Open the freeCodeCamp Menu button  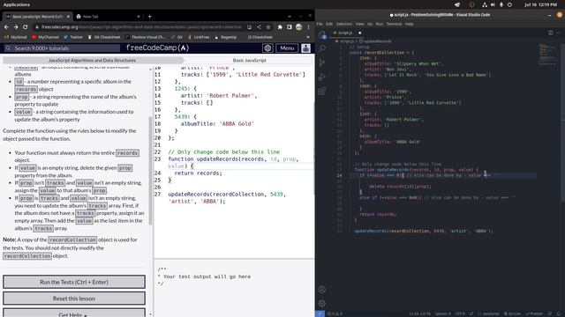click(287, 48)
